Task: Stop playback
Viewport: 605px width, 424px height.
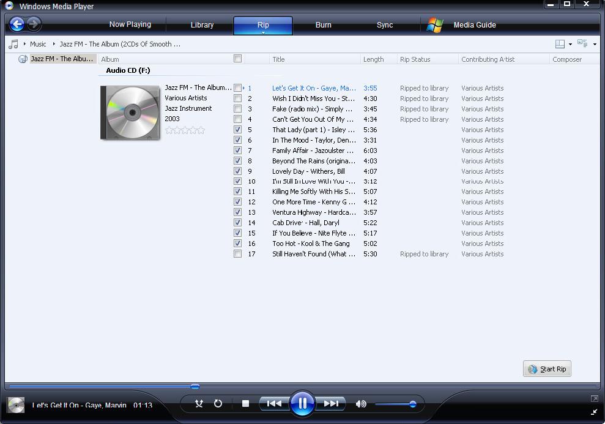Action: tap(245, 404)
